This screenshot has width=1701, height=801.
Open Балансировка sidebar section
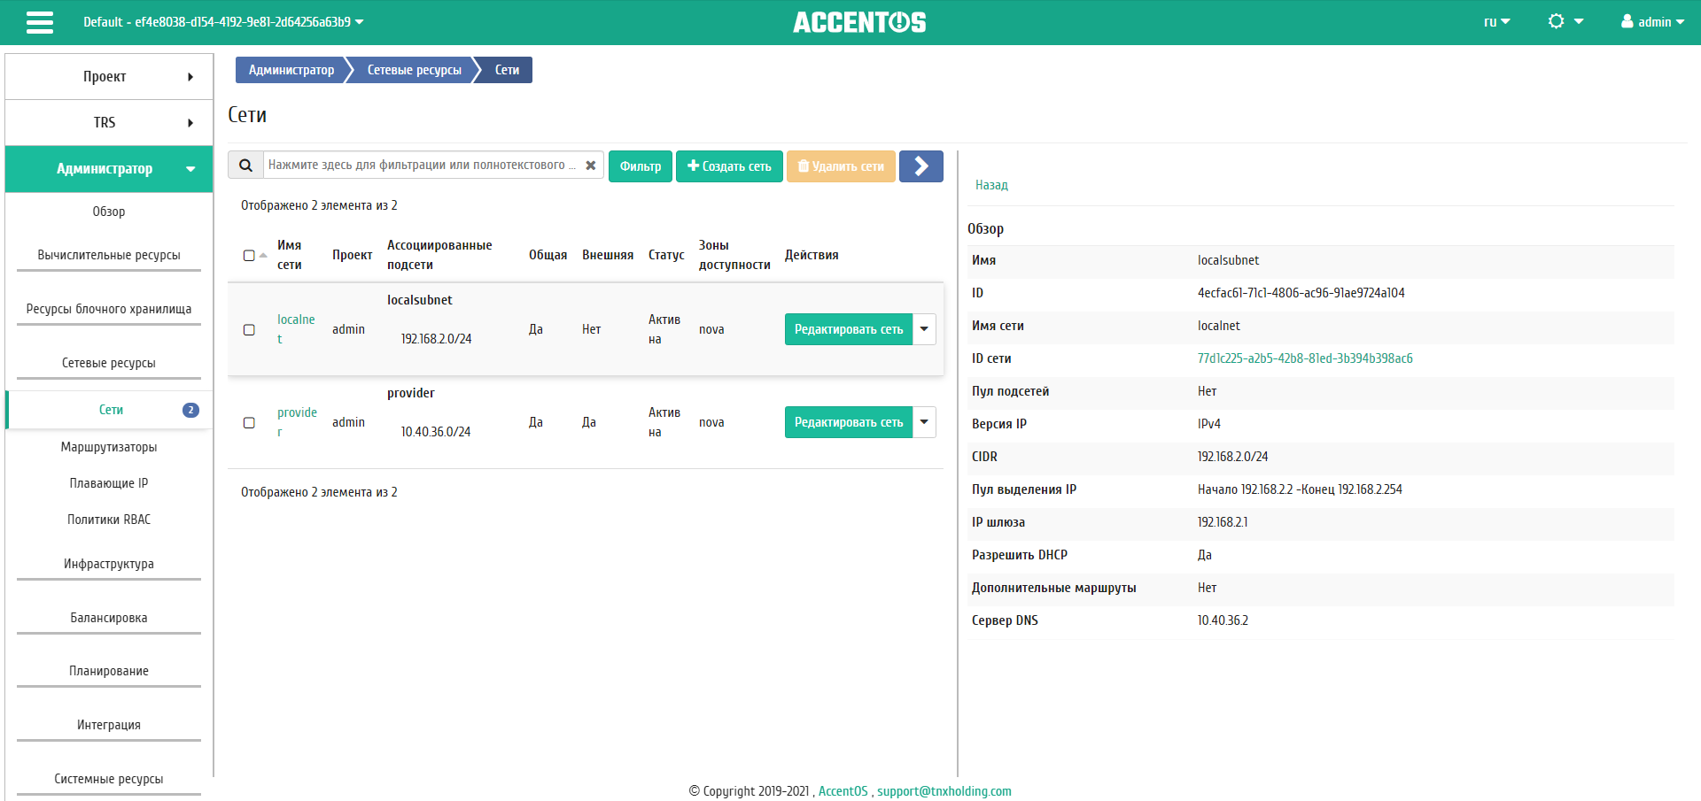[x=109, y=618]
